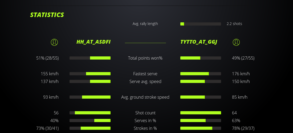Click the STATISTICS heading
293x133 pixels.
(x=47, y=15)
